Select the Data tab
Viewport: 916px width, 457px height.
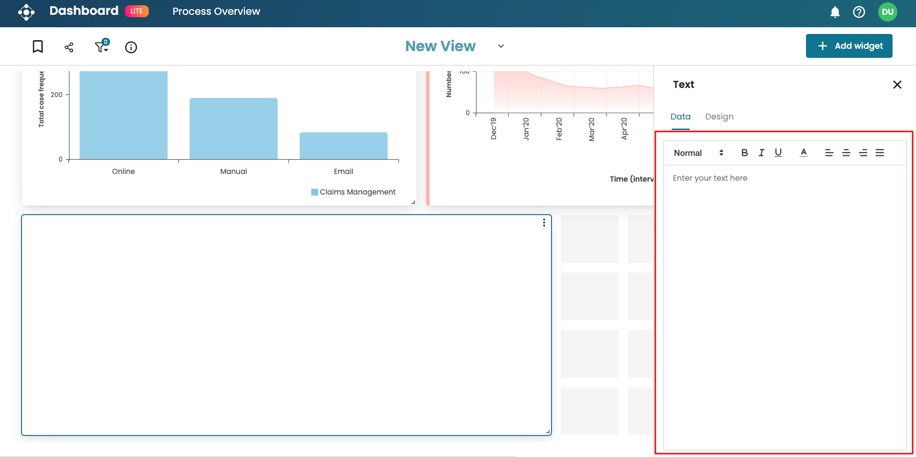(x=680, y=117)
